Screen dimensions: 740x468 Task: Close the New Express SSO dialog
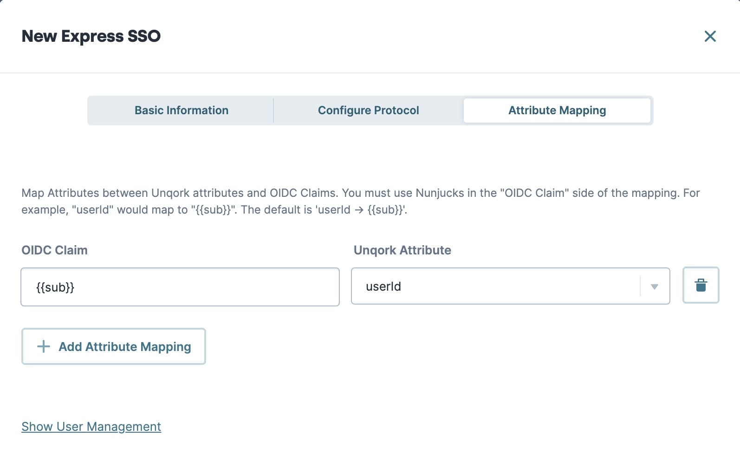point(710,36)
